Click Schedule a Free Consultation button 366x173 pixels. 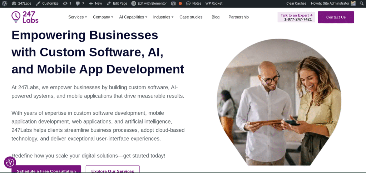(x=46, y=170)
